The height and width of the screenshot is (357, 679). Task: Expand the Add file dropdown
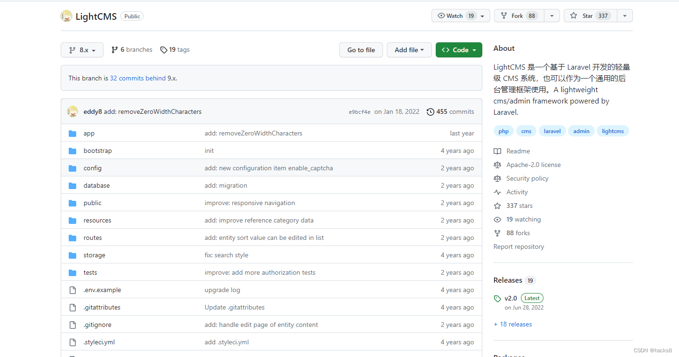409,50
